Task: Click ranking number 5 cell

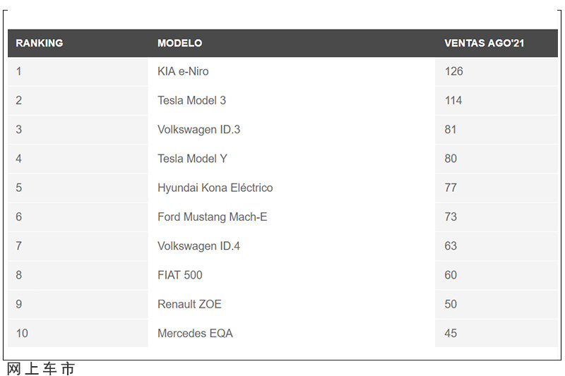Action: 78,188
